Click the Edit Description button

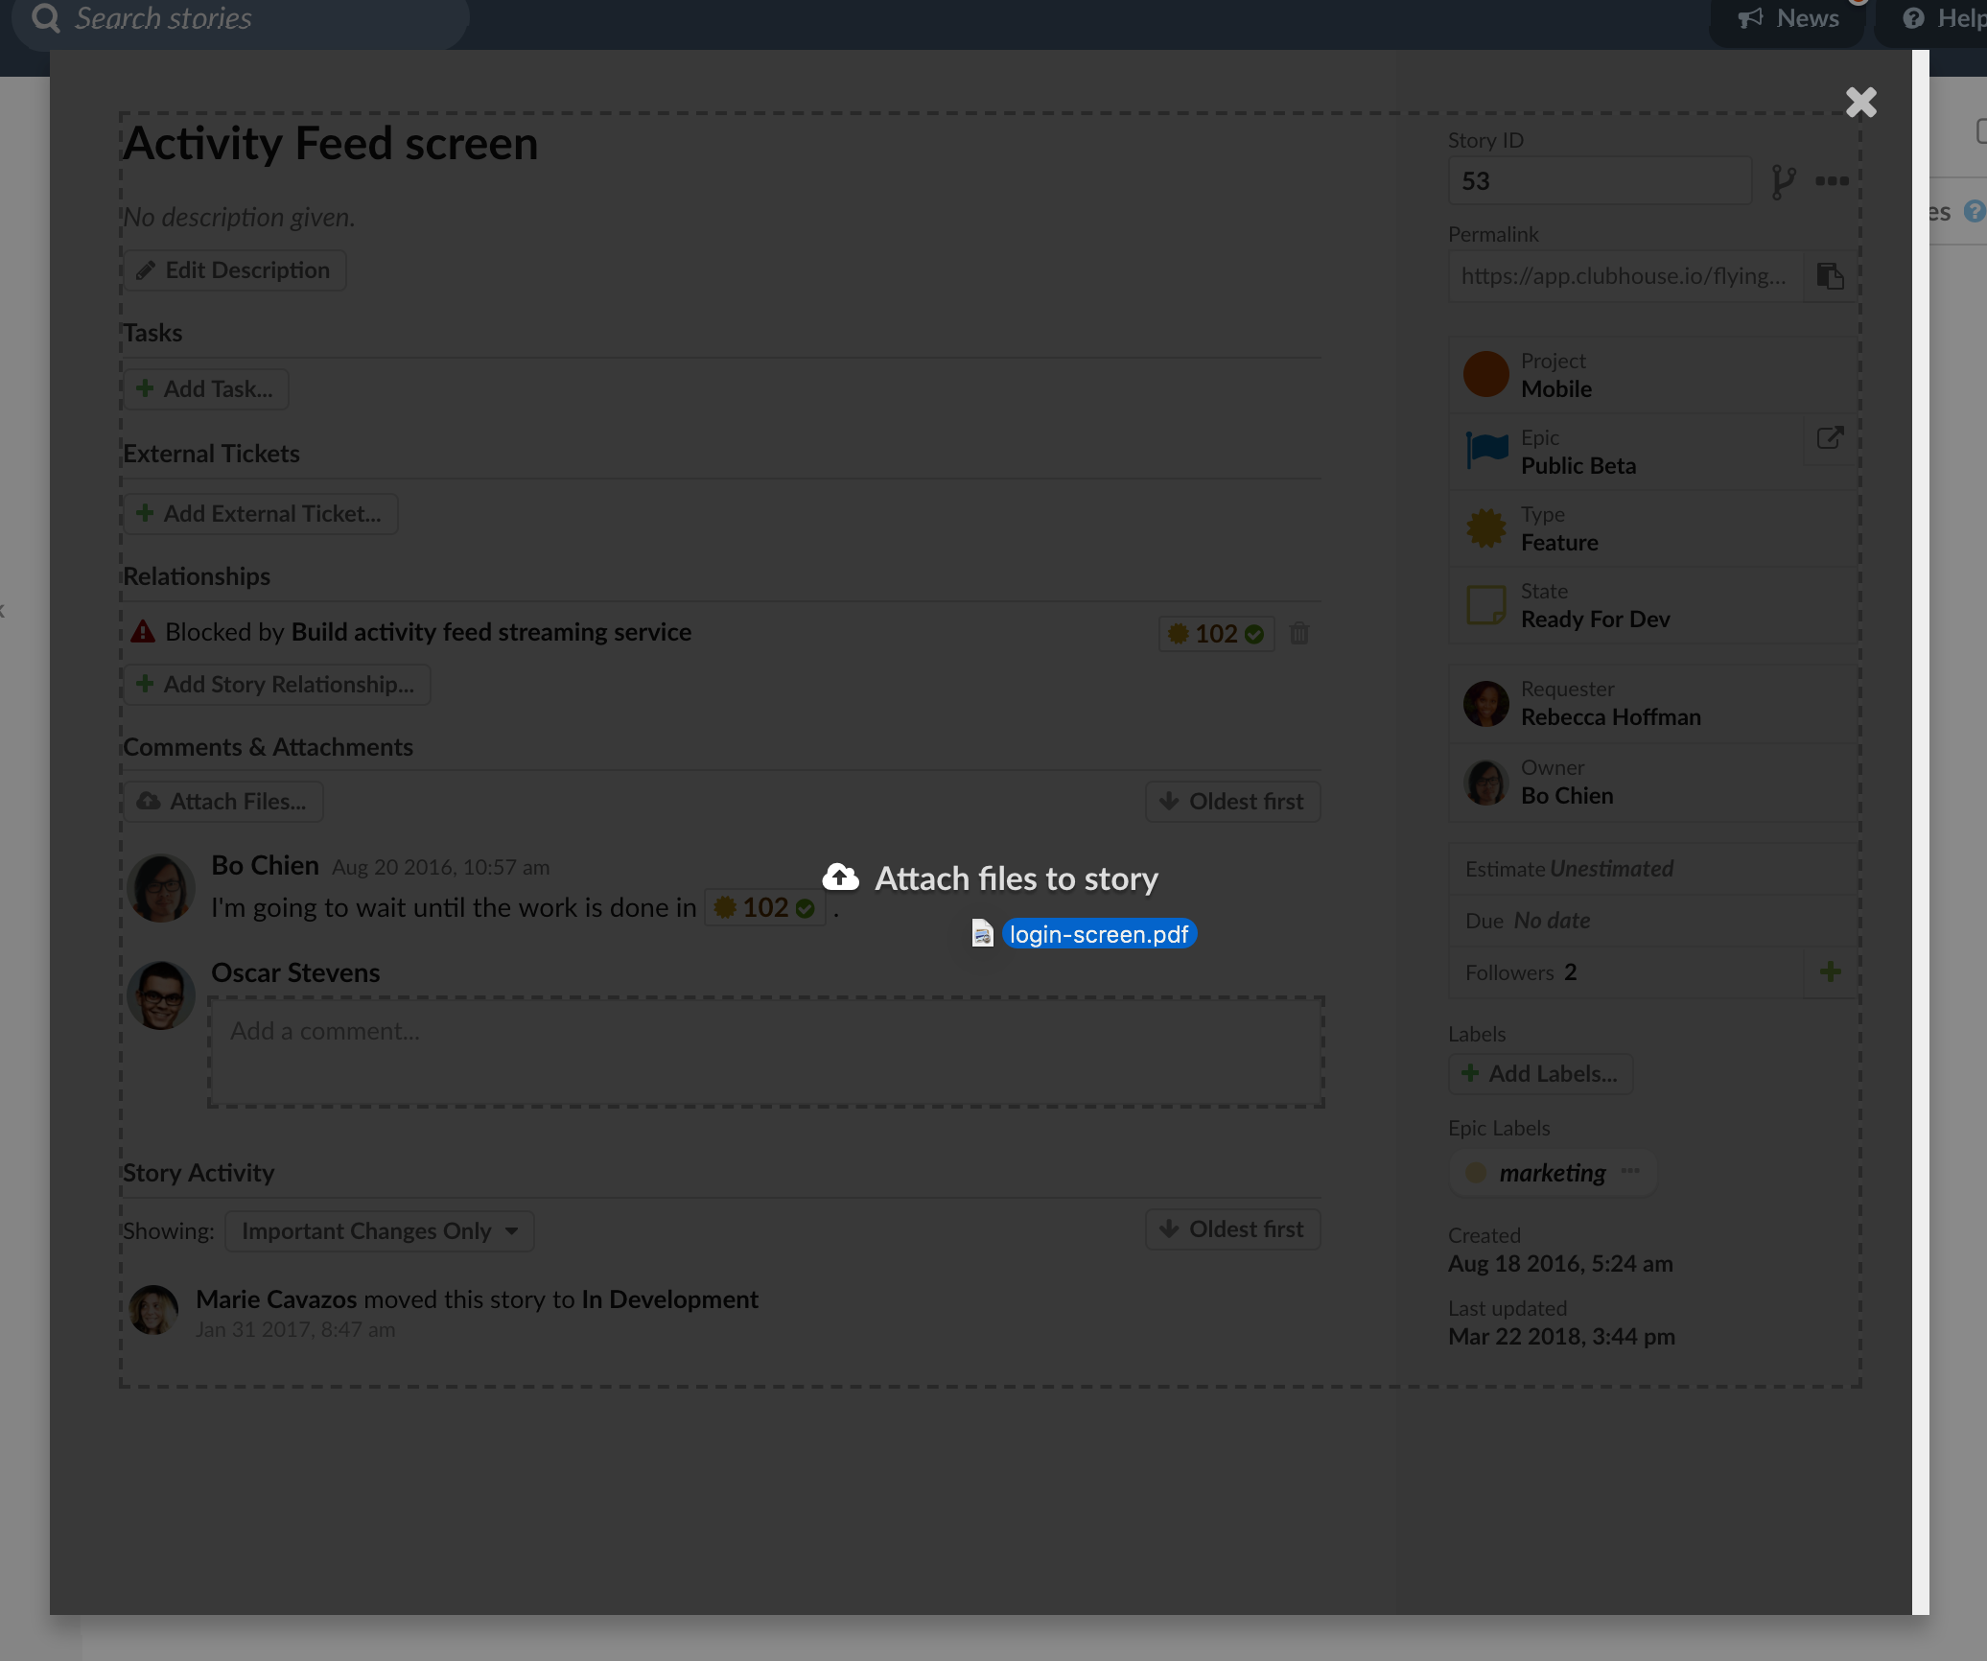234,270
